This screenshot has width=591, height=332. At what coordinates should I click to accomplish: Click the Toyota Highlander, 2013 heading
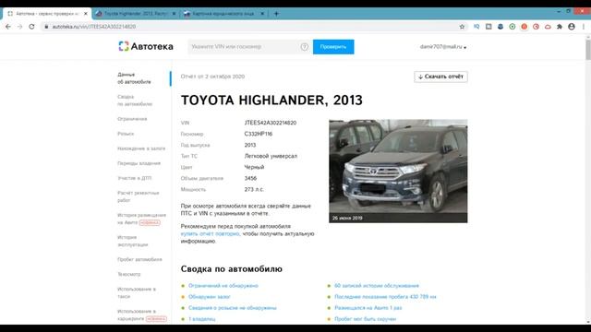pyautogui.click(x=271, y=101)
